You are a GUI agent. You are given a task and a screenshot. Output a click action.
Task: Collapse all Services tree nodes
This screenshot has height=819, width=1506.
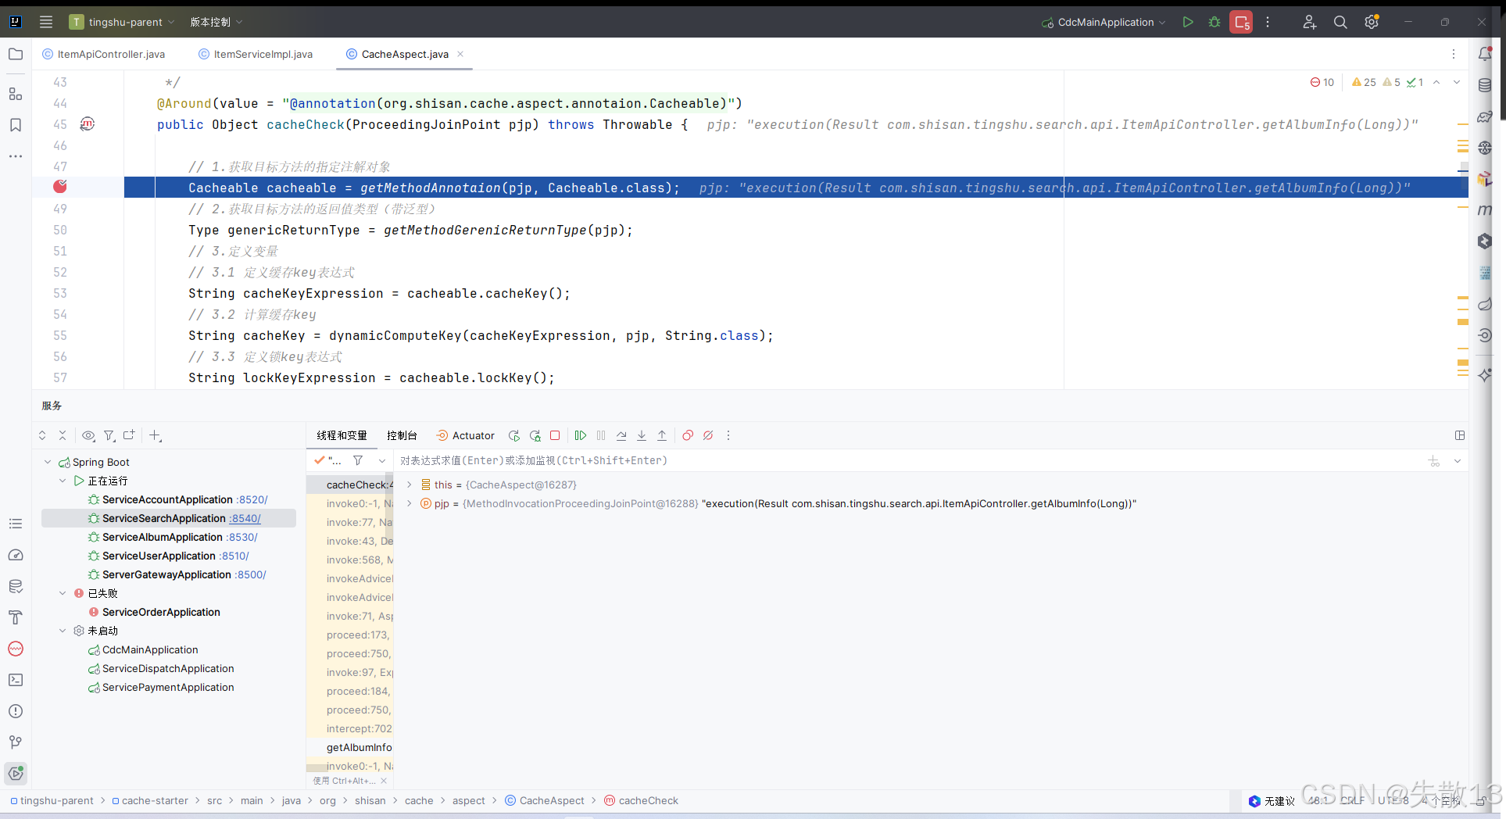[x=63, y=435]
